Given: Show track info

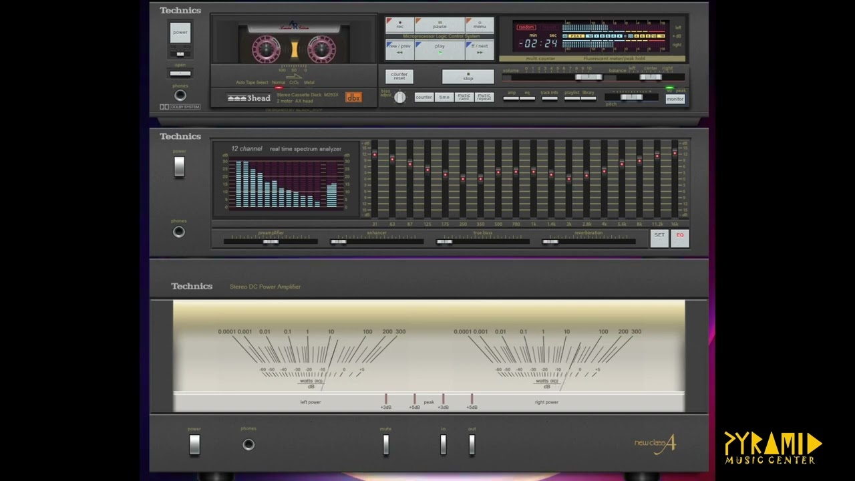Looking at the screenshot, I should pyautogui.click(x=550, y=98).
